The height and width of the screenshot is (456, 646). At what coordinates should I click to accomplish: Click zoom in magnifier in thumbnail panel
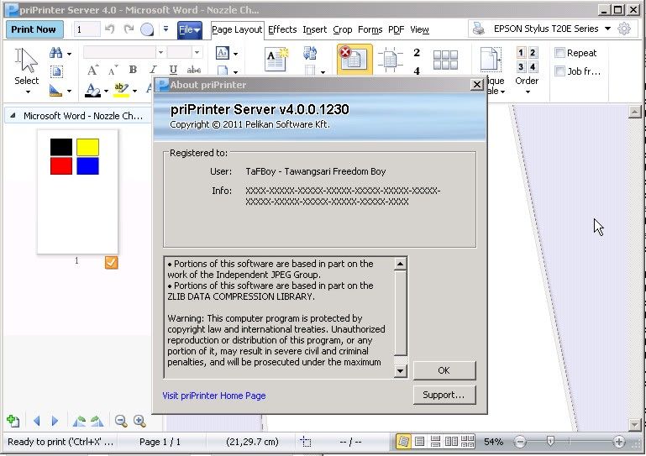pos(139,421)
